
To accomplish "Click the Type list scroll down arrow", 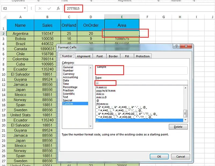I will (x=185, y=120).
